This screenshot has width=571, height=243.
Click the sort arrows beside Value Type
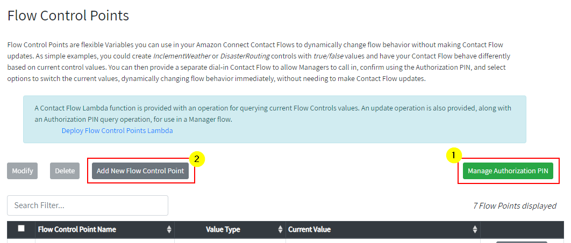pyautogui.click(x=281, y=229)
